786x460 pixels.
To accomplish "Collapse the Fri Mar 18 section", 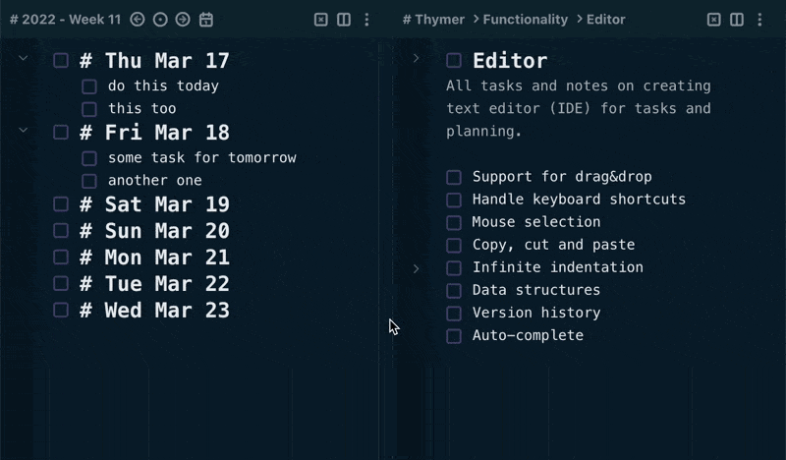I will [x=23, y=131].
